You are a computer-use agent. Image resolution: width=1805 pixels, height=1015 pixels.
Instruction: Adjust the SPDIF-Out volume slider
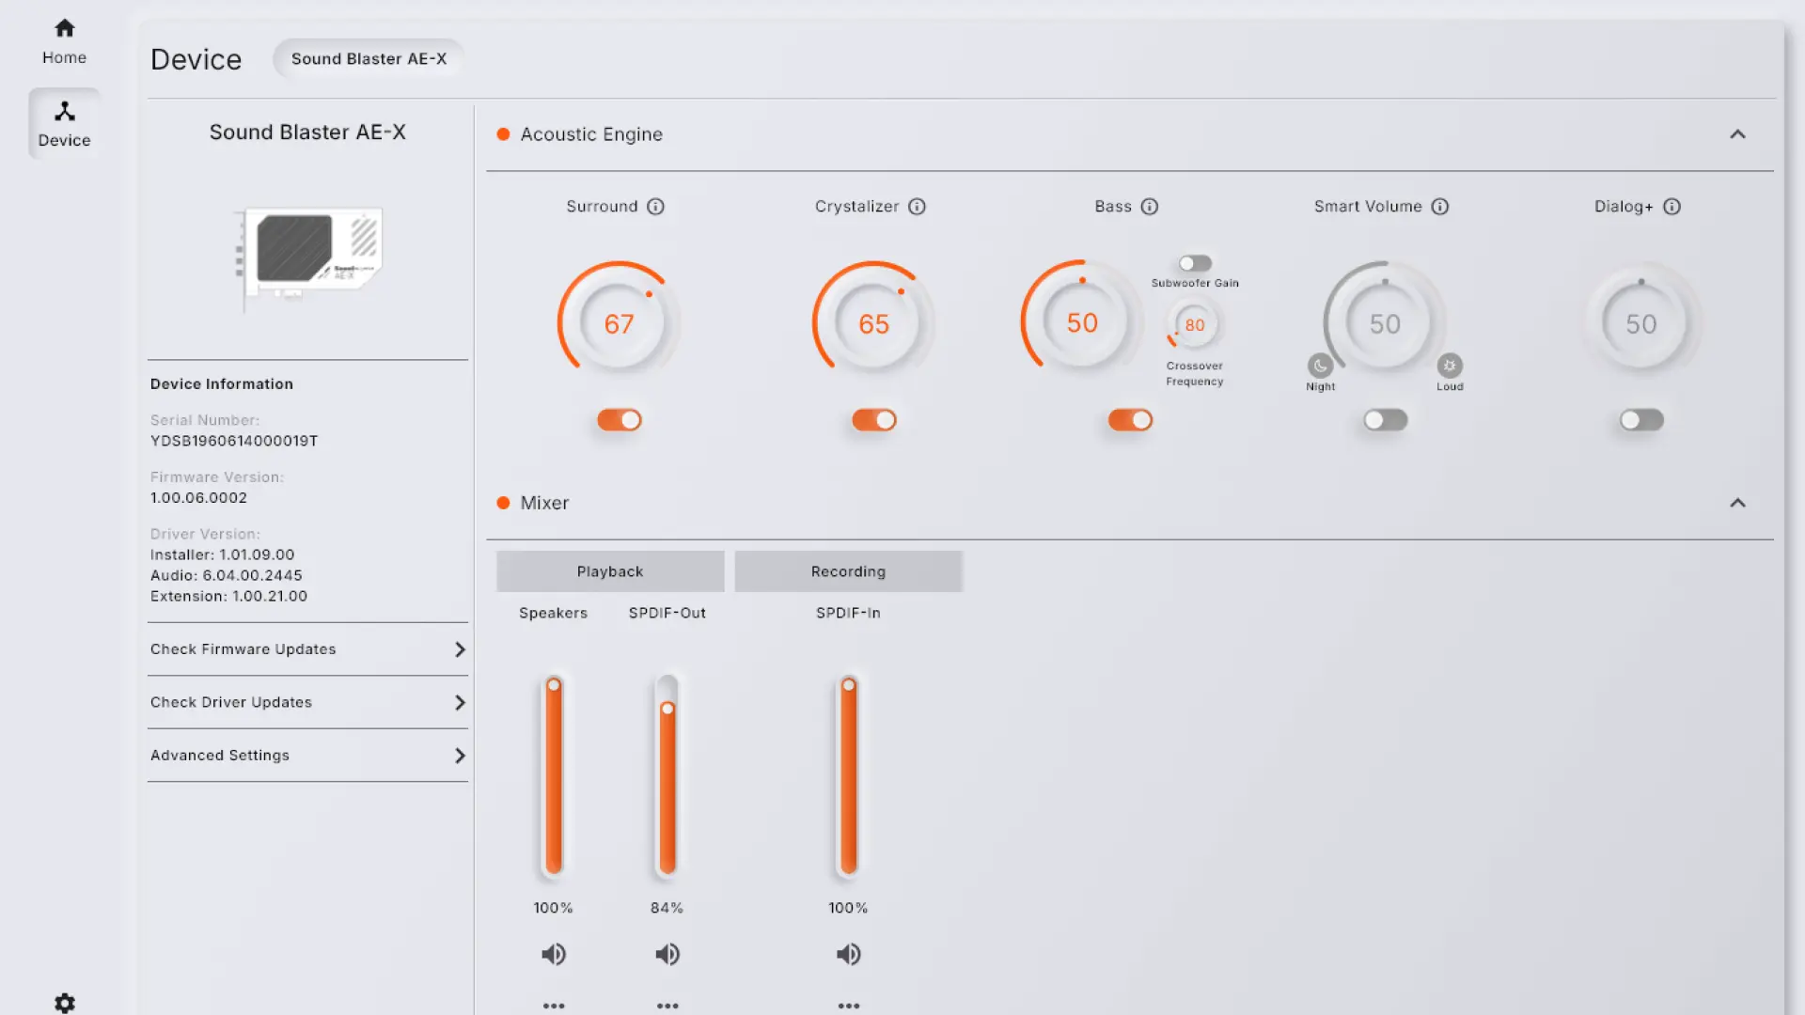[x=667, y=775]
